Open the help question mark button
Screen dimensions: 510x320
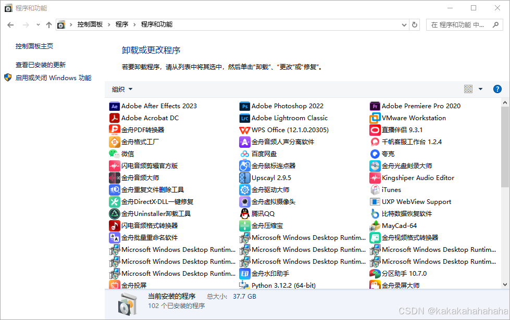click(x=497, y=88)
